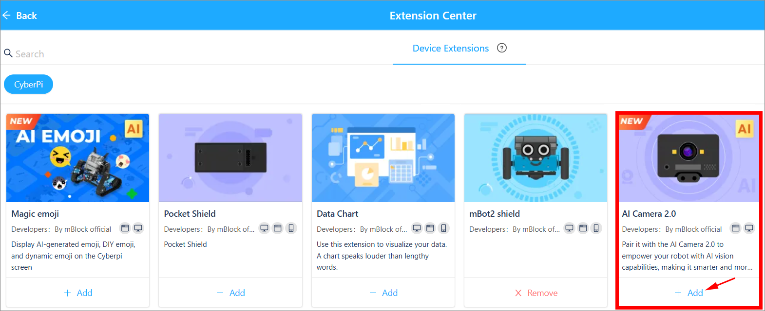Click Pocket Shield mobile platform icon
765x311 pixels.
[x=291, y=228]
